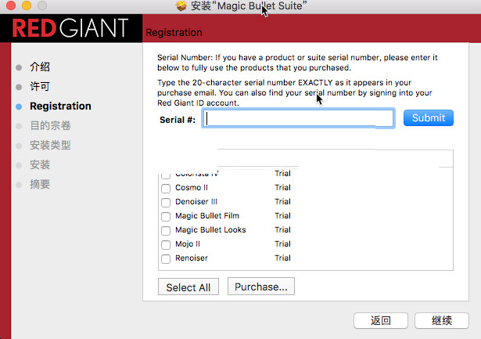Click the Red Giant logo
The height and width of the screenshot is (339, 481).
70,29
